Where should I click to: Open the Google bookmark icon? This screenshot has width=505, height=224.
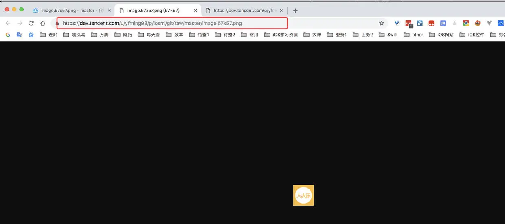[8, 35]
